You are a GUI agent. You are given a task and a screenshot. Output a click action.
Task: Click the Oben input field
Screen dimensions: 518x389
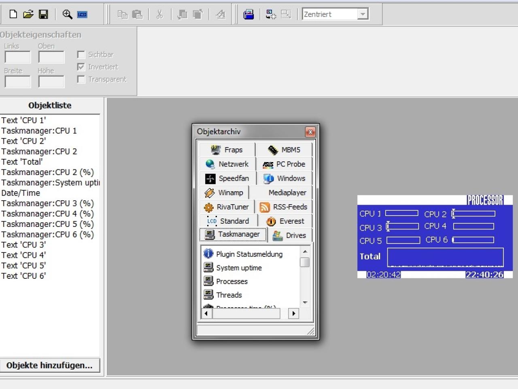51,57
